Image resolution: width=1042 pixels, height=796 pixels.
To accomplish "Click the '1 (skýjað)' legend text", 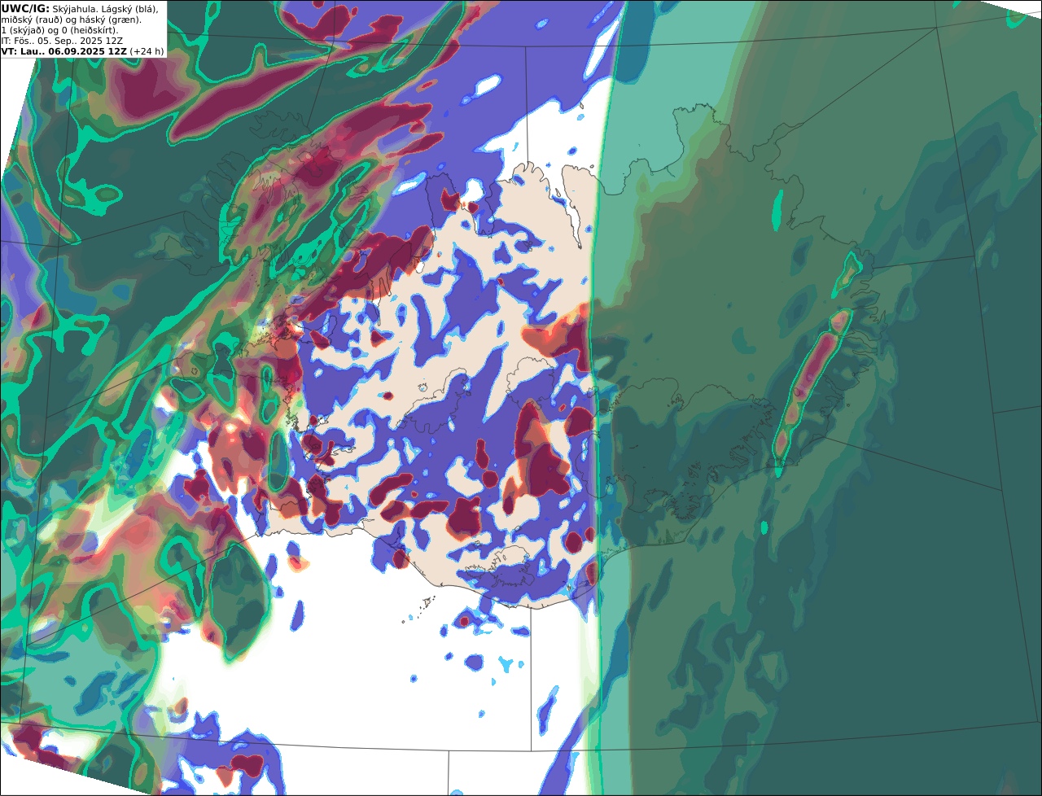I will (x=23, y=31).
